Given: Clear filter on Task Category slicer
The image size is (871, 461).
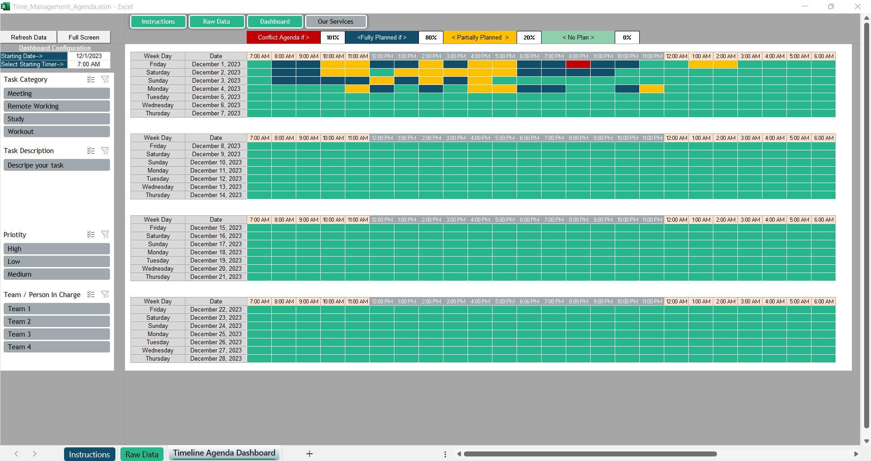Looking at the screenshot, I should tap(105, 79).
